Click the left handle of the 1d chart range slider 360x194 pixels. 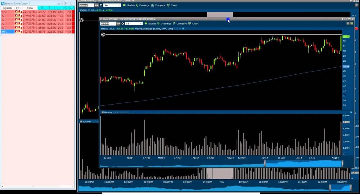265,163
